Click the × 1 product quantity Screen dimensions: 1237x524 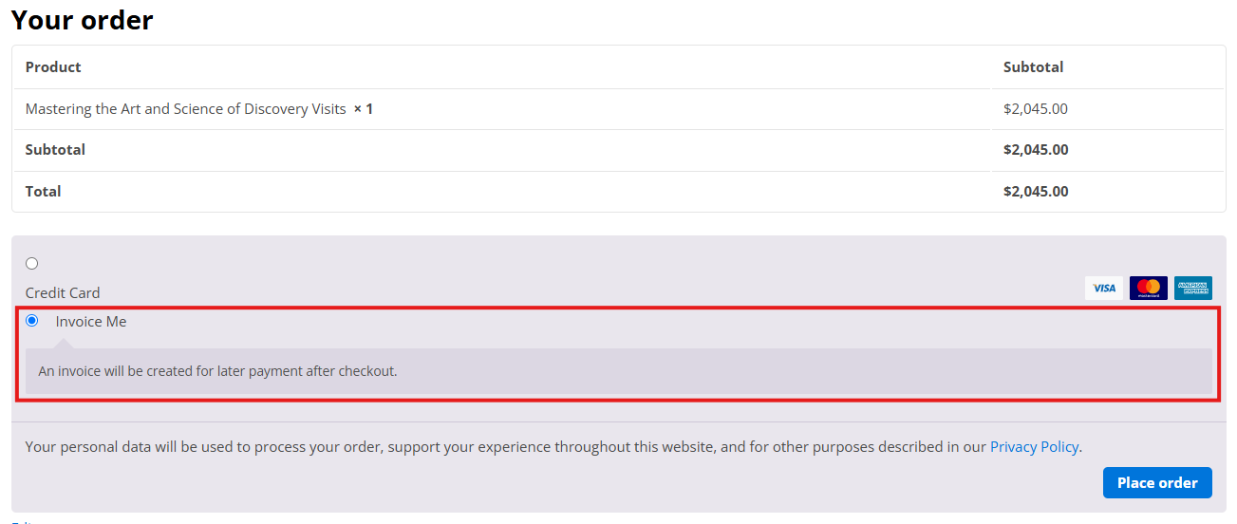point(364,109)
